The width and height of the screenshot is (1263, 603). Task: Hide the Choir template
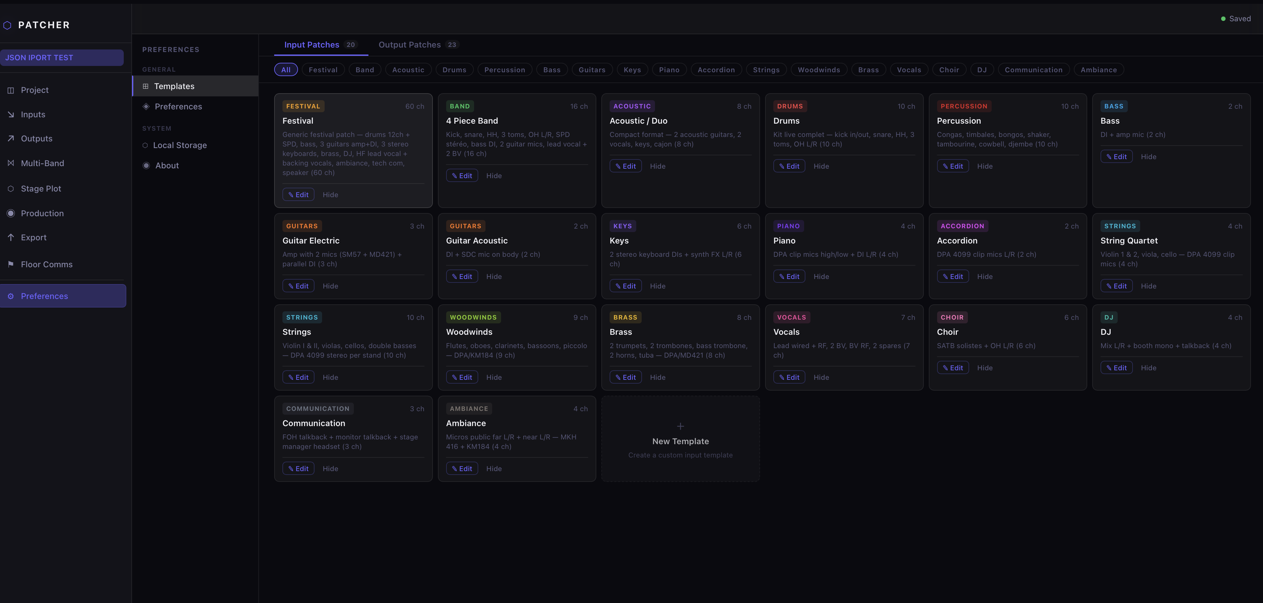pyautogui.click(x=984, y=367)
